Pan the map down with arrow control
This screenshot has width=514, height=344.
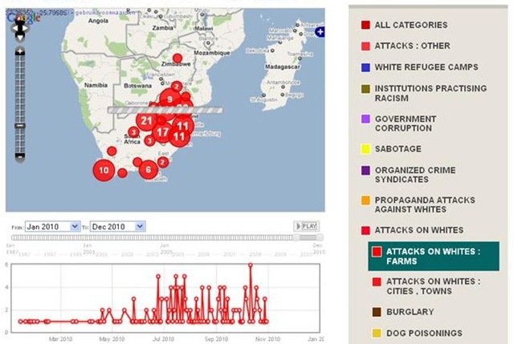click(x=20, y=38)
